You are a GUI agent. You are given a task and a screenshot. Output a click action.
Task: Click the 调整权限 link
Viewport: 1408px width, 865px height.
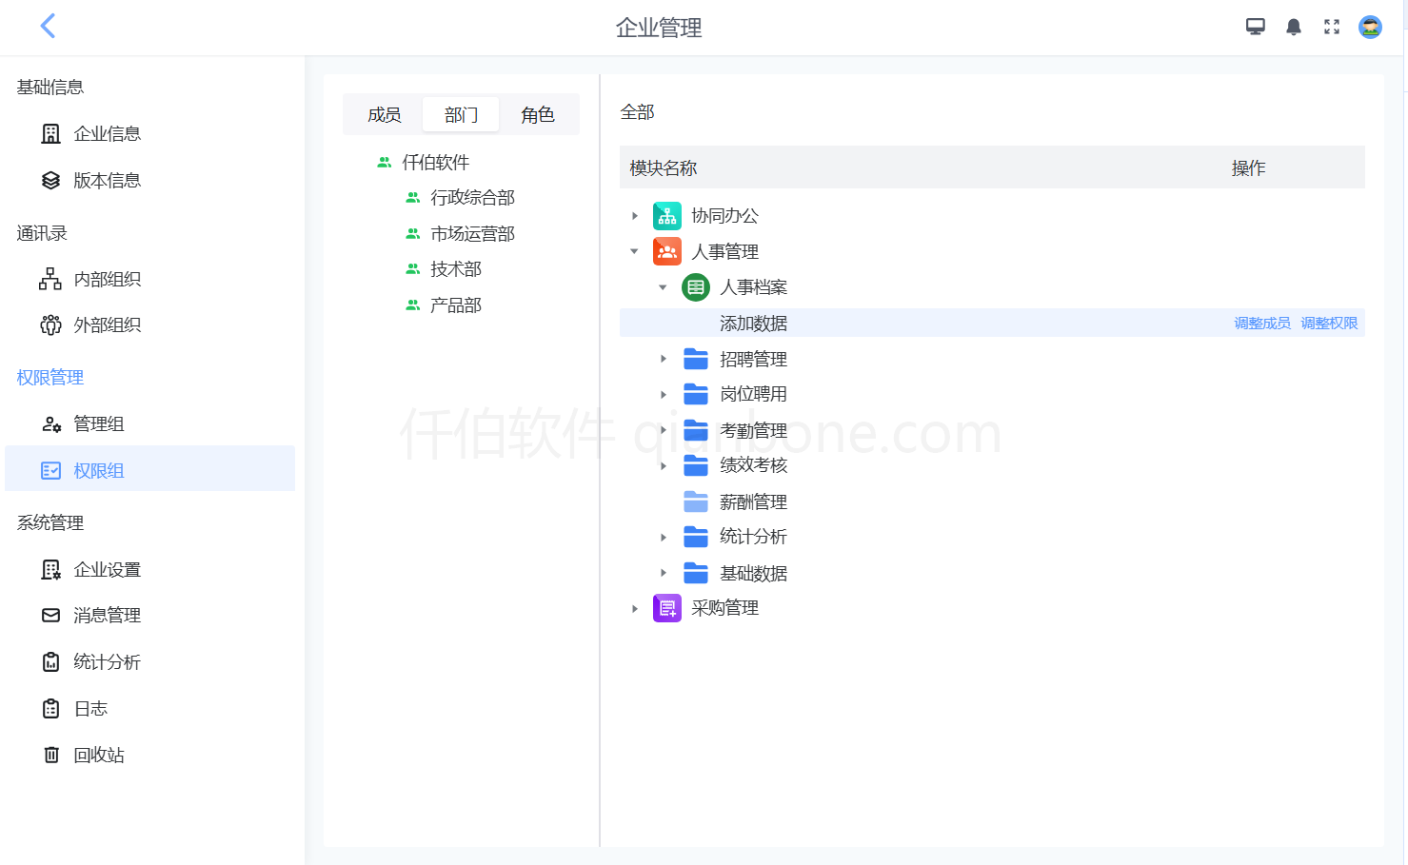(1329, 323)
